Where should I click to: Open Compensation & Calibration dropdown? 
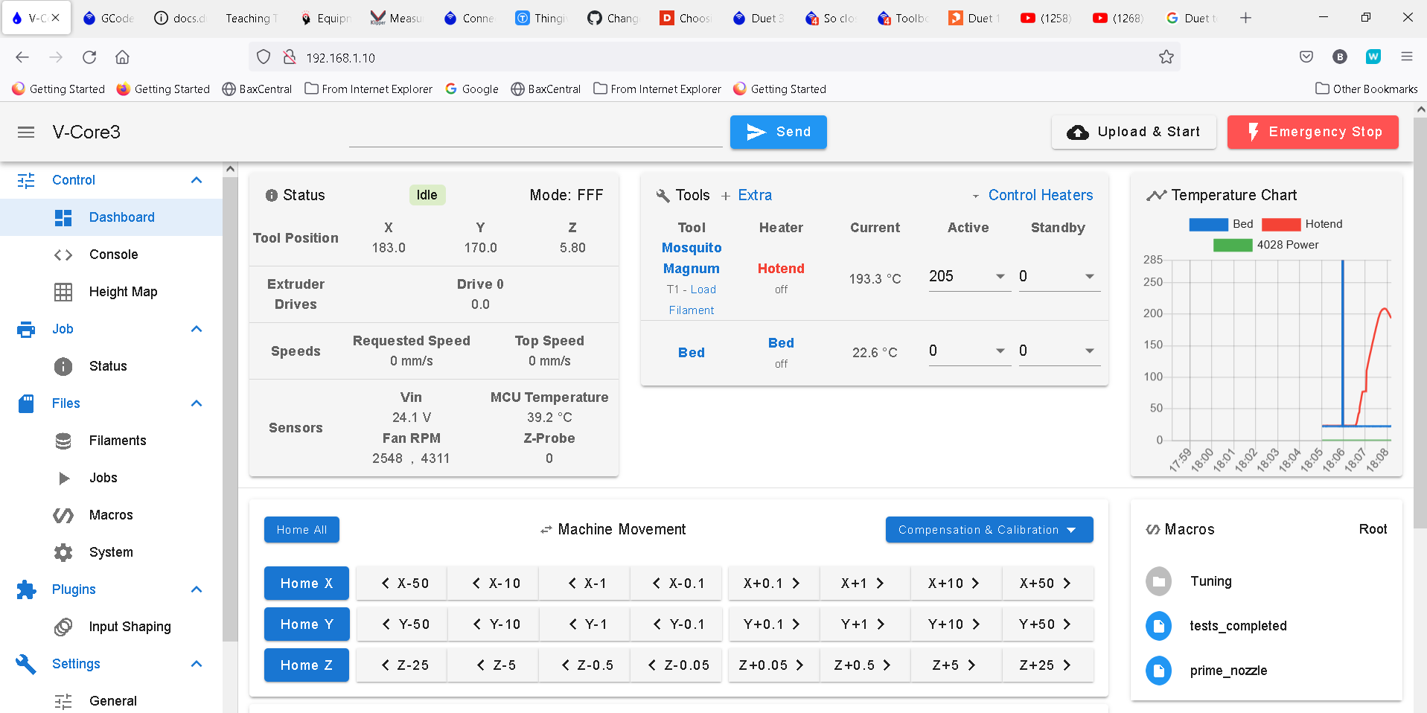pos(989,530)
